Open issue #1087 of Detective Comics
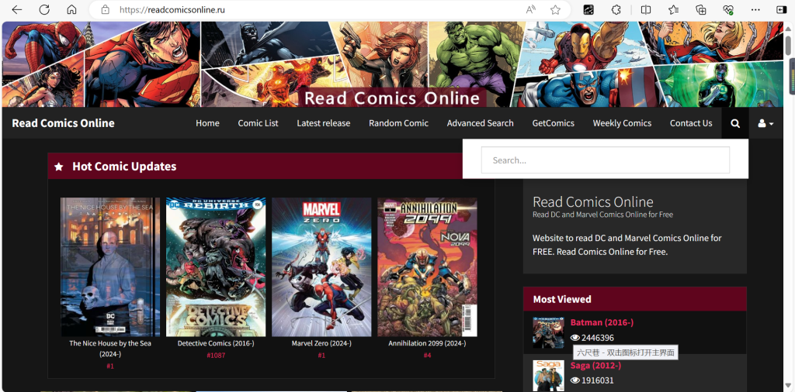This screenshot has width=795, height=392. pos(216,356)
